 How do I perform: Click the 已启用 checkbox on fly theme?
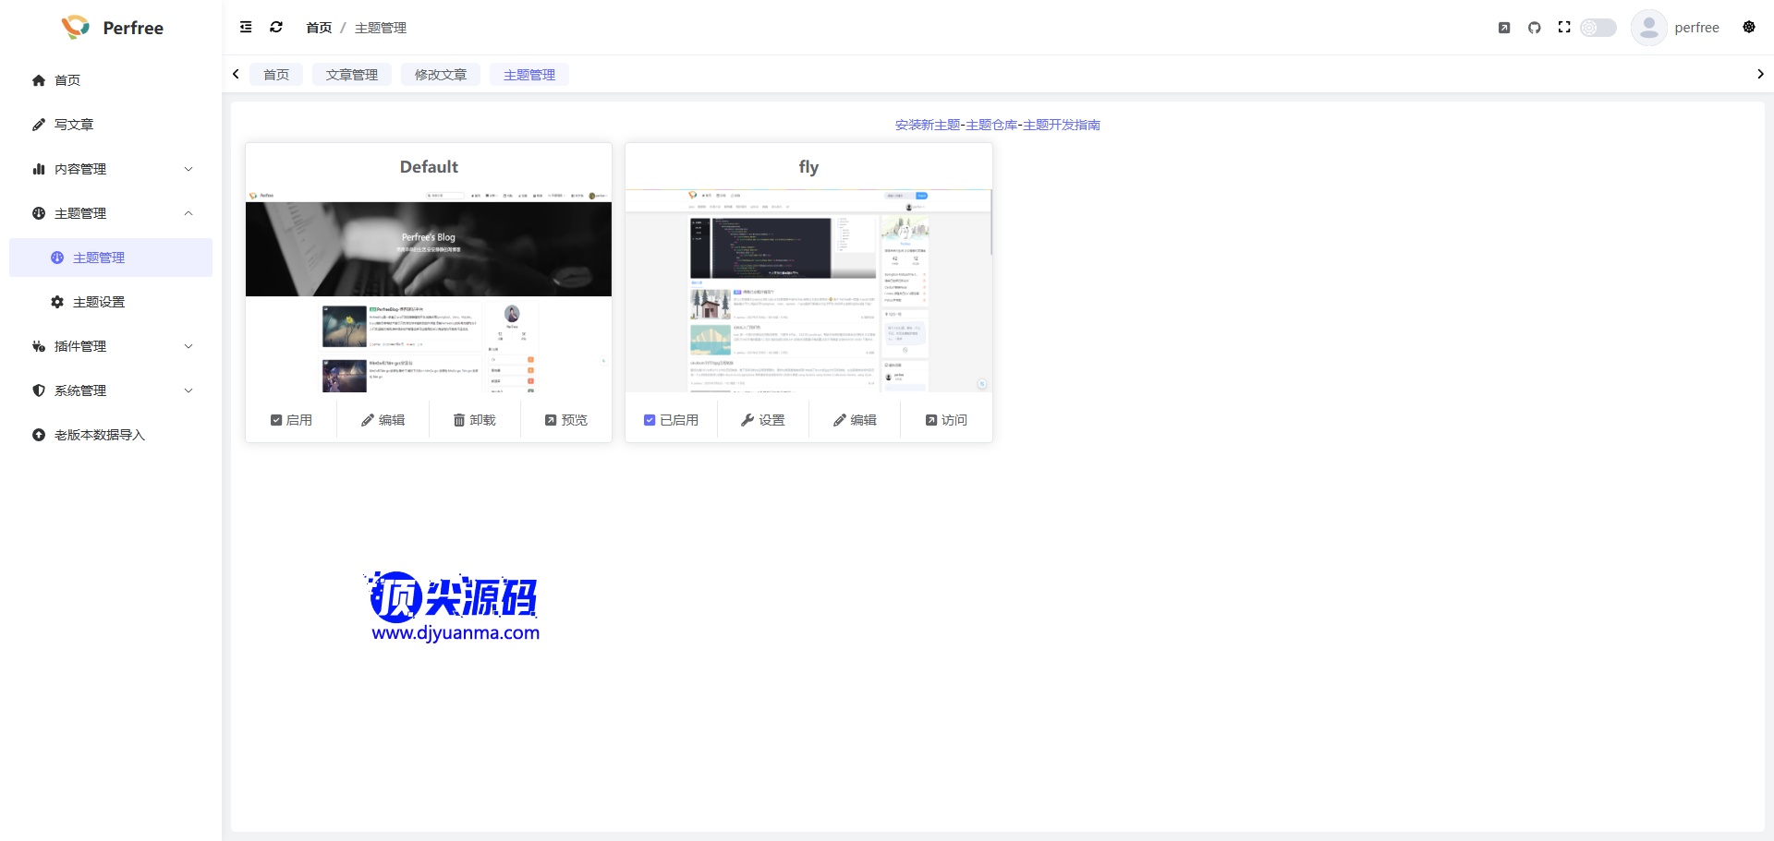coord(650,420)
